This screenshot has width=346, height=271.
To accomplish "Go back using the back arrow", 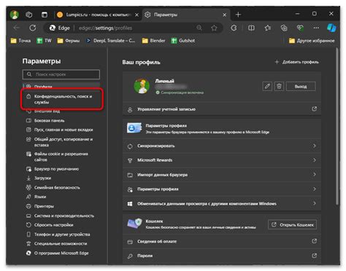I will pyautogui.click(x=16, y=28).
